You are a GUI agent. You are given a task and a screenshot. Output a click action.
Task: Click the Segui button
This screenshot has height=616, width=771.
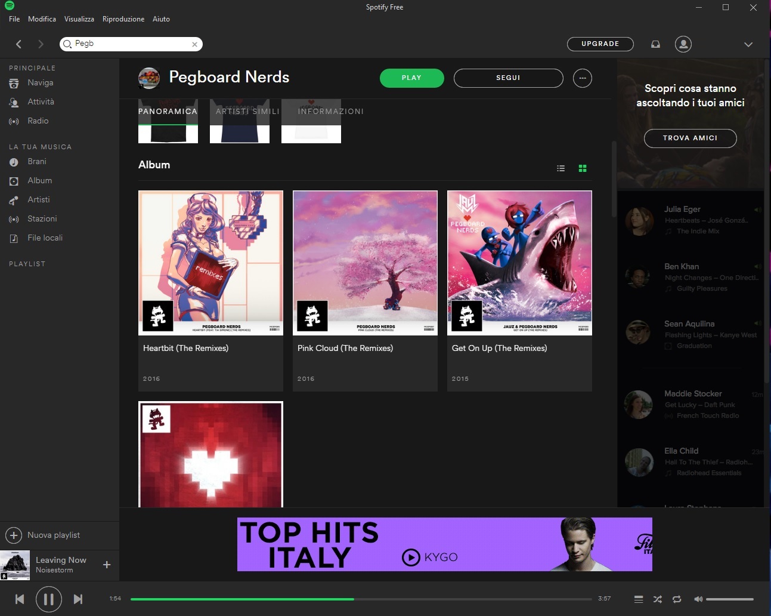508,78
